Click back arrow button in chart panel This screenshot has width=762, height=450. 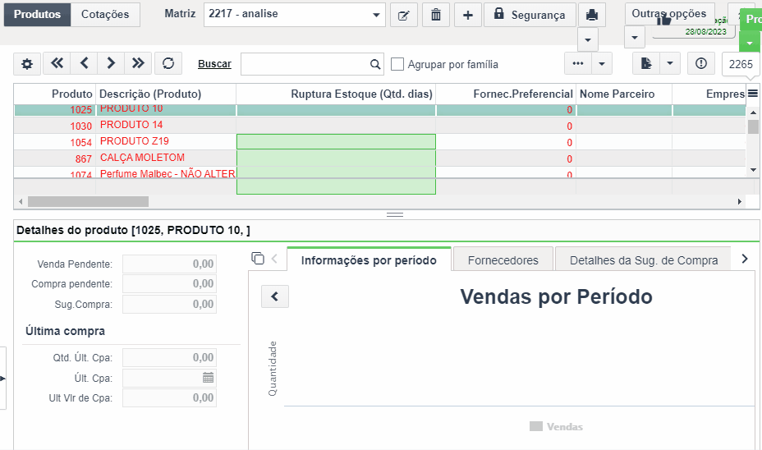click(275, 296)
